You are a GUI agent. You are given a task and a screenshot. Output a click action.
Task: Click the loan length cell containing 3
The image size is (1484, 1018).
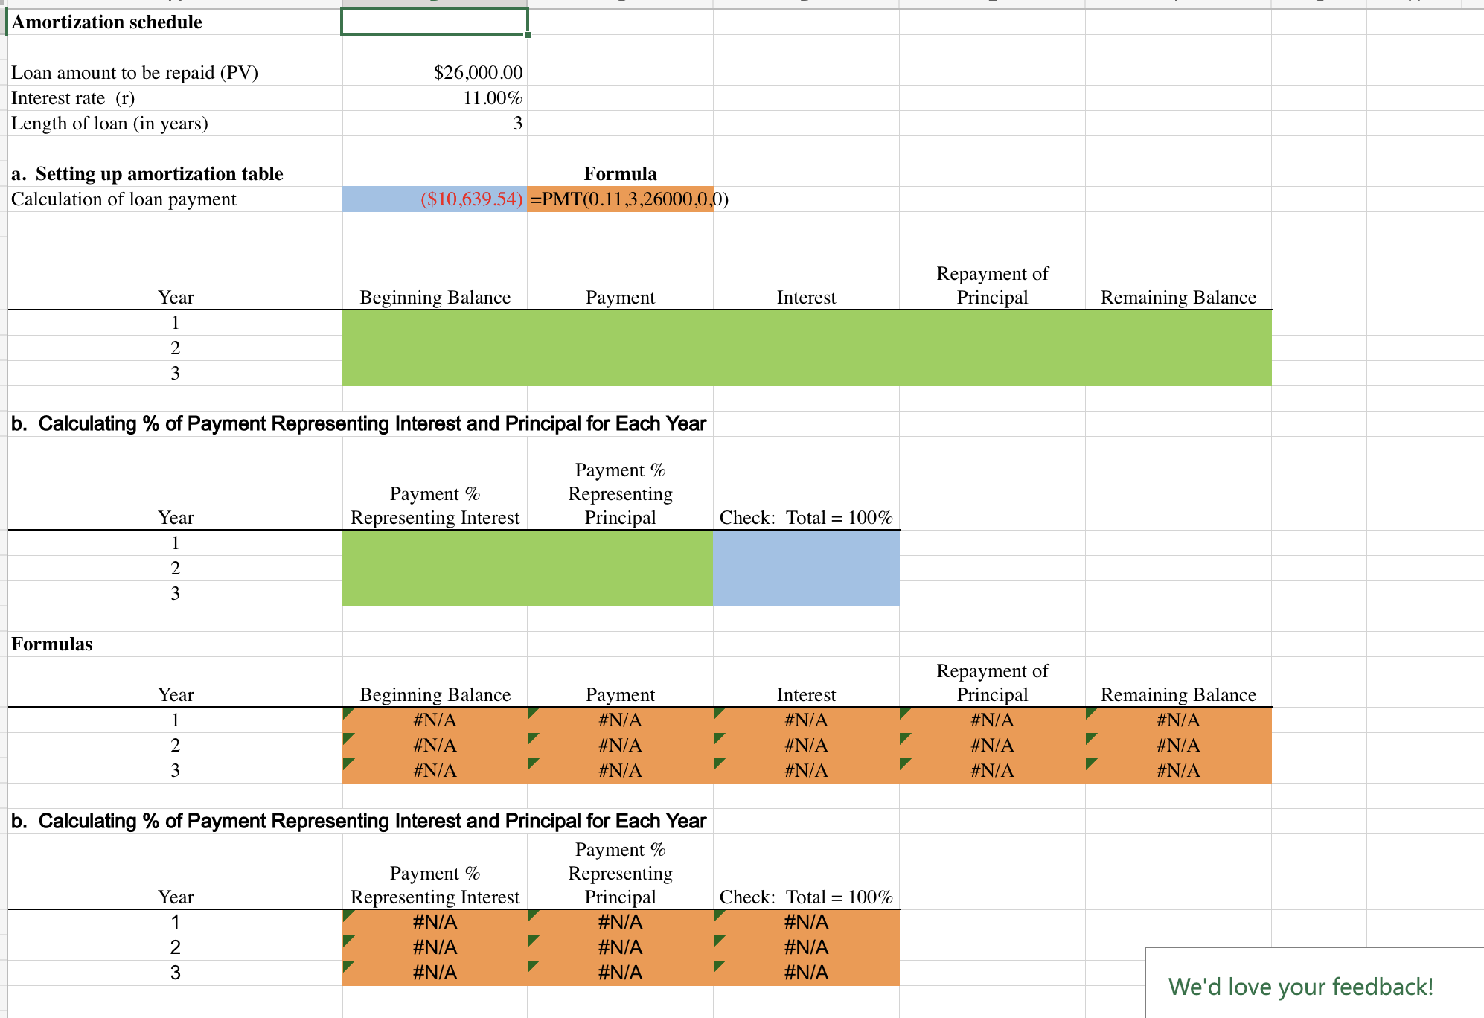point(434,124)
